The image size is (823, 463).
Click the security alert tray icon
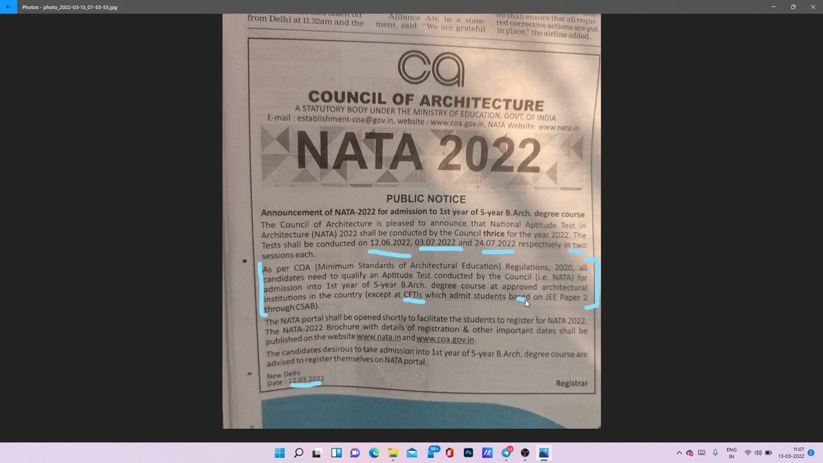click(690, 453)
